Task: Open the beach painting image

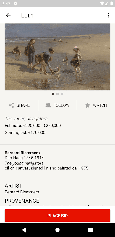Action: click(x=57, y=57)
